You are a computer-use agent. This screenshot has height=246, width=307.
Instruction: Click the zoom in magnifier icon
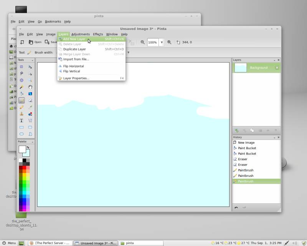tap(169, 42)
